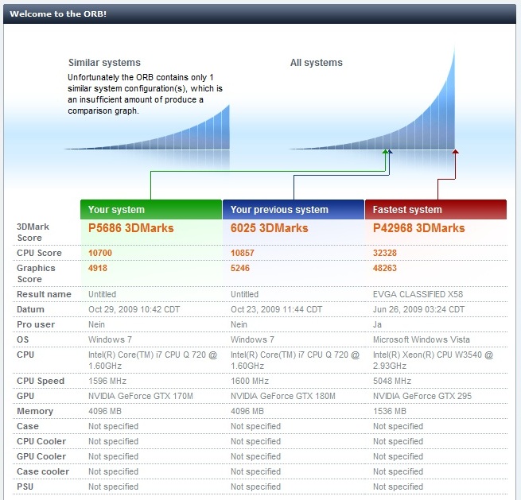521x500 pixels.
Task: Click CPU score value 10700
Action: 100,253
